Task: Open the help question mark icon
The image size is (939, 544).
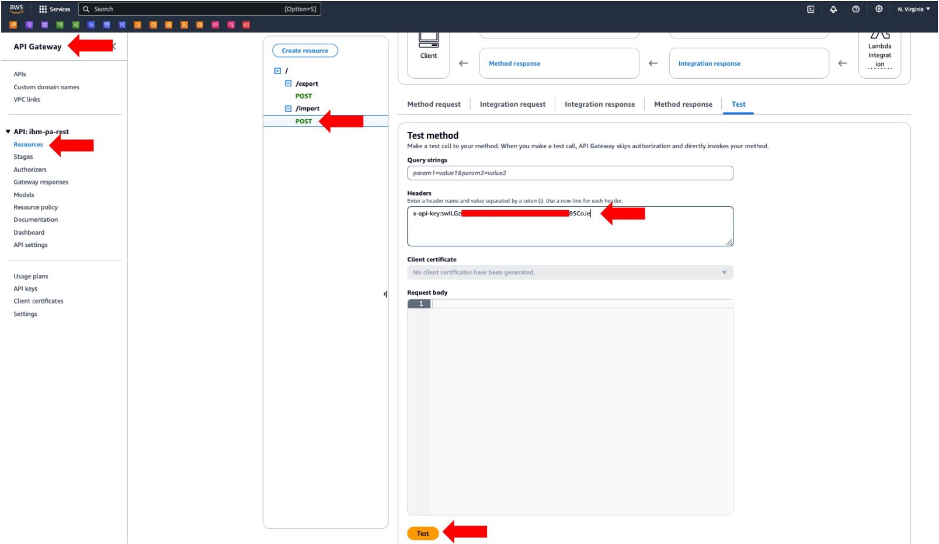Action: [855, 9]
